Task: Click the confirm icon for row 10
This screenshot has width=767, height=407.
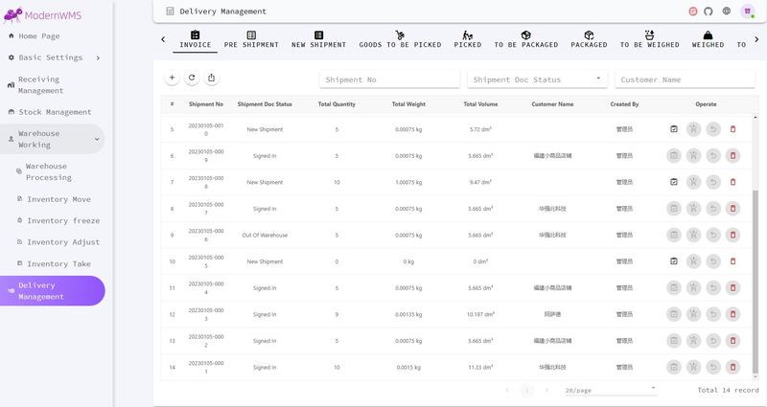Action: [674, 261]
